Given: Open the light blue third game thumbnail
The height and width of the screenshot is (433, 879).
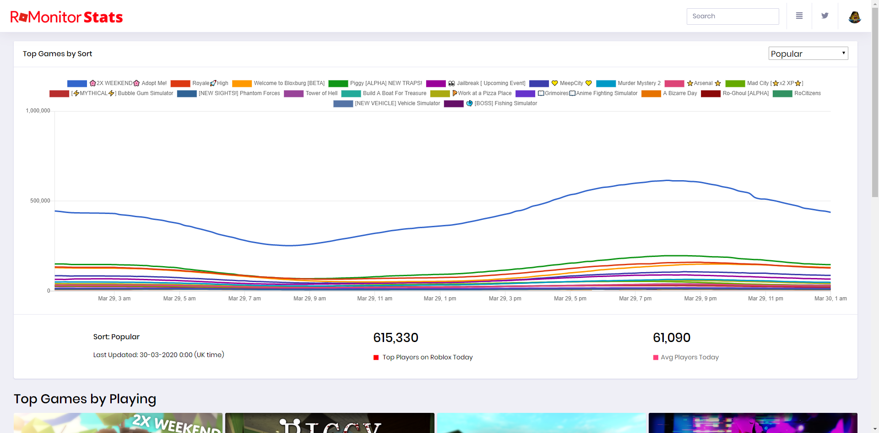Looking at the screenshot, I should [542, 423].
